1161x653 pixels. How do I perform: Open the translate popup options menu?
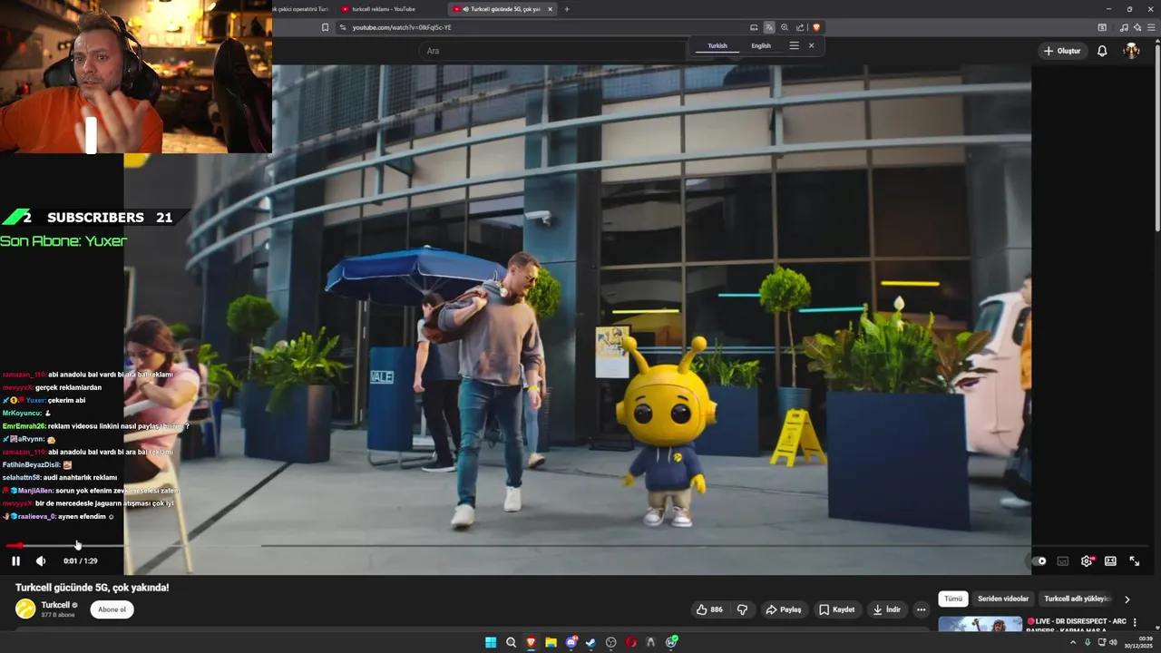(794, 45)
